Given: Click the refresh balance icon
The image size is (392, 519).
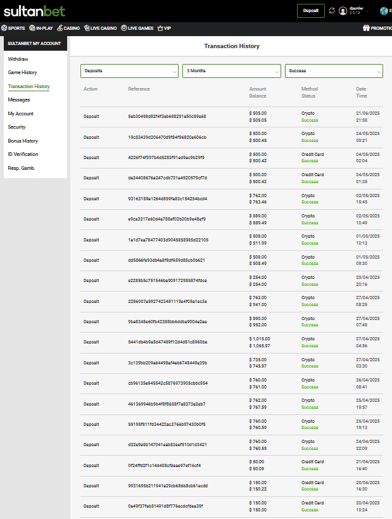Looking at the screenshot, I should (x=332, y=11).
